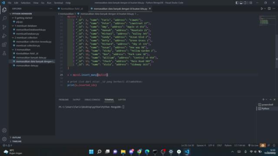278x156 pixels.
Task: Select Python language mode in status bar
Action: point(228,146)
